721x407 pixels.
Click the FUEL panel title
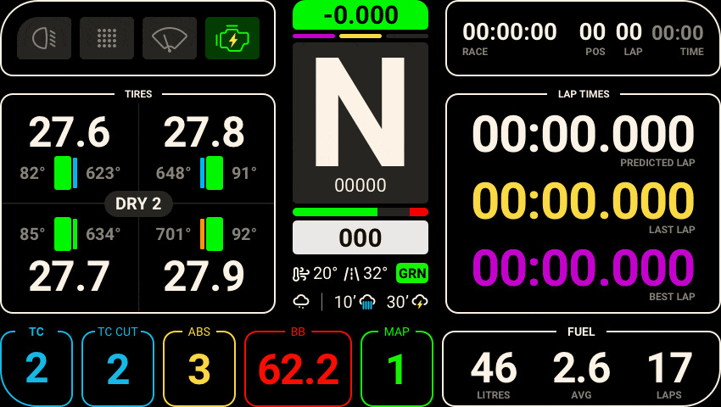click(x=581, y=332)
